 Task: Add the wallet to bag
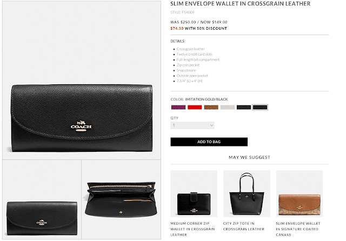pyautogui.click(x=209, y=142)
